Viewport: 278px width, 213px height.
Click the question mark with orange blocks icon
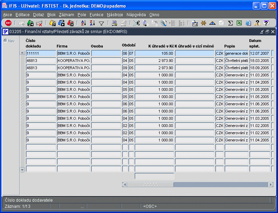coord(257,23)
